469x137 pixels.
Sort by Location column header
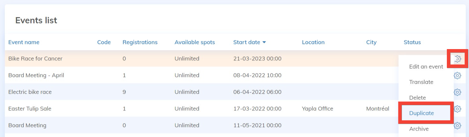point(313,42)
